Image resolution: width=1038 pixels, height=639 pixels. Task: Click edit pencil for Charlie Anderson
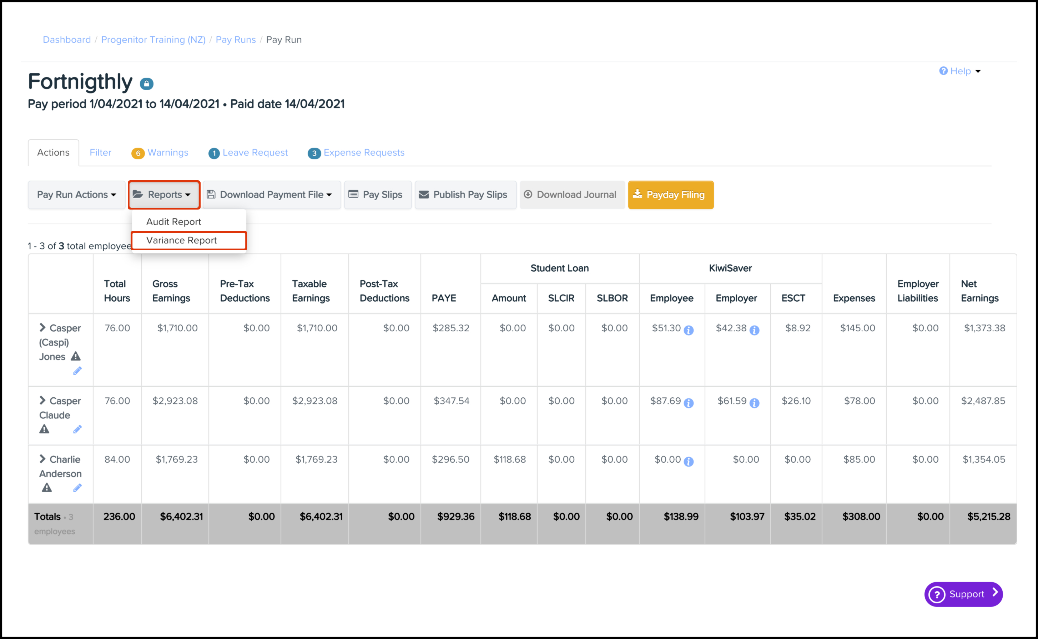(77, 488)
